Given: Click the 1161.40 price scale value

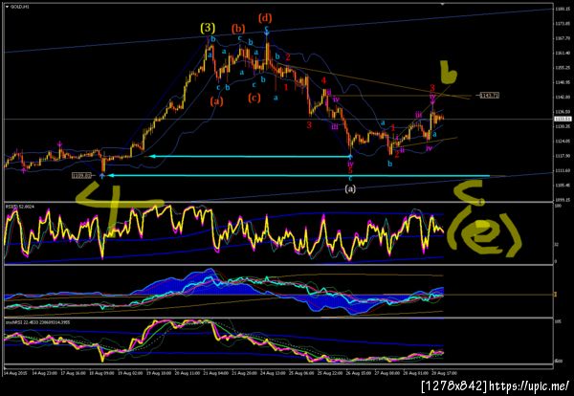Looking at the screenshot, I should click(562, 53).
